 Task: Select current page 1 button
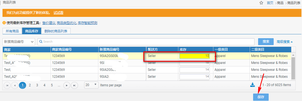tap(23, 85)
